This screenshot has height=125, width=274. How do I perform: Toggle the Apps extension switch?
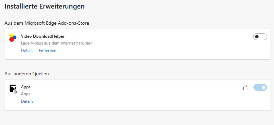260,87
